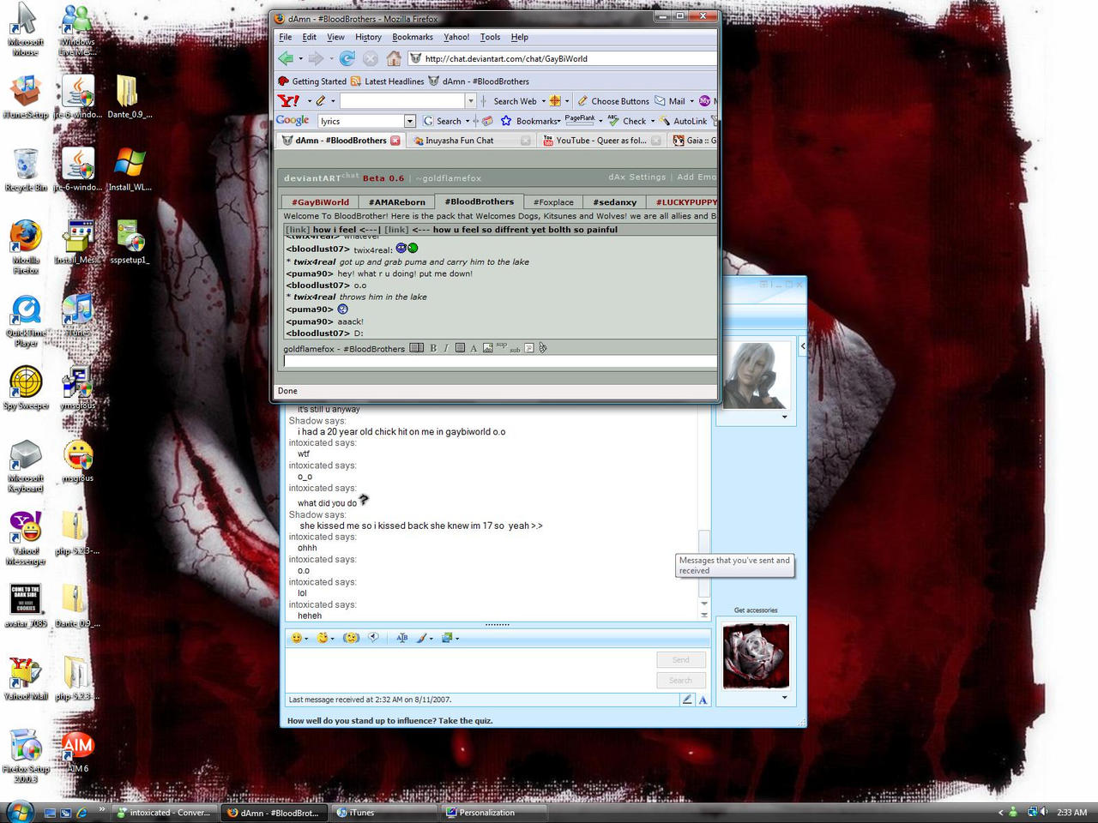Switch to Inuyasha Fun Chat tab
Image resolution: width=1098 pixels, height=823 pixels.
point(470,141)
